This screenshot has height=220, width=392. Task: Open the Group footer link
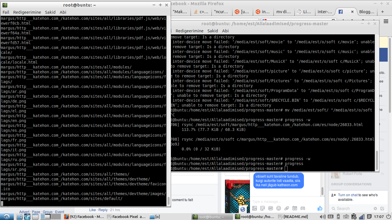pyautogui.click(x=48, y=212)
